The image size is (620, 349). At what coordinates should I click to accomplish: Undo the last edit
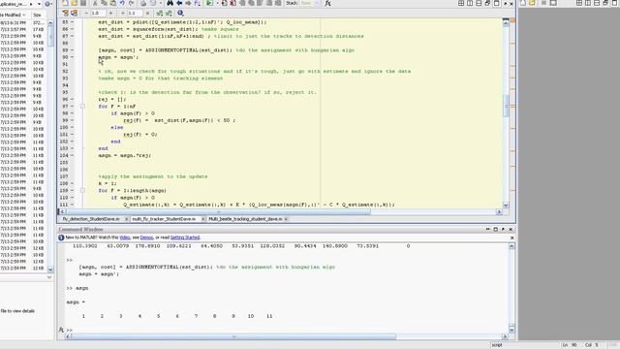coord(122,3)
